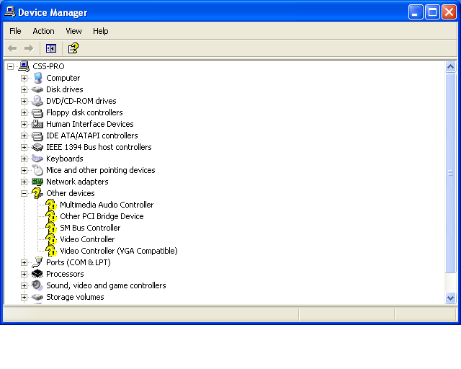This screenshot has height=369, width=461.
Task: Select the Processors chip icon
Action: pos(37,274)
